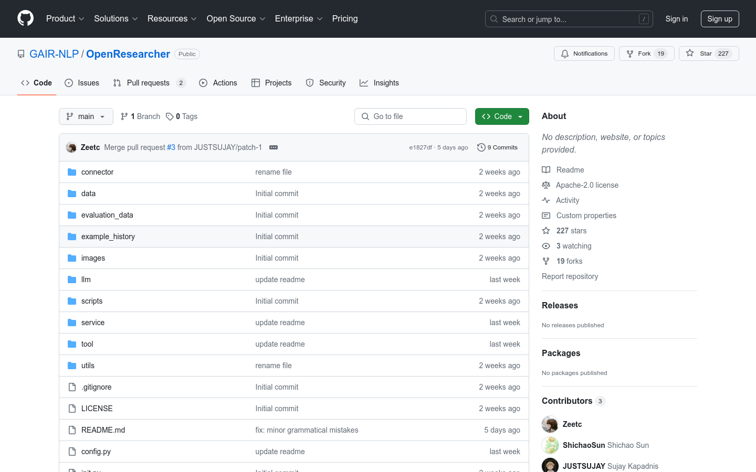
Task: Click the Activity pulse icon
Action: (x=546, y=200)
